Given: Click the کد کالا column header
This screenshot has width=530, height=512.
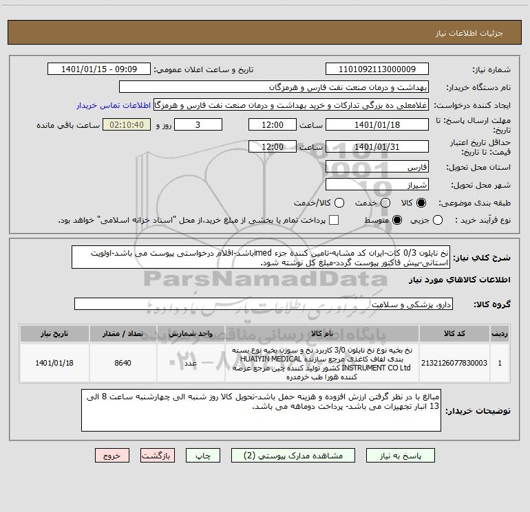Looking at the screenshot, I should [x=454, y=334].
